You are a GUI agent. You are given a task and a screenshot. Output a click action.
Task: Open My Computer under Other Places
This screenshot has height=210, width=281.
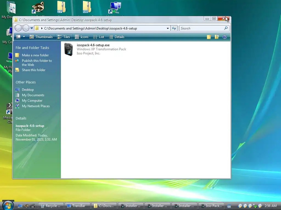(x=32, y=101)
